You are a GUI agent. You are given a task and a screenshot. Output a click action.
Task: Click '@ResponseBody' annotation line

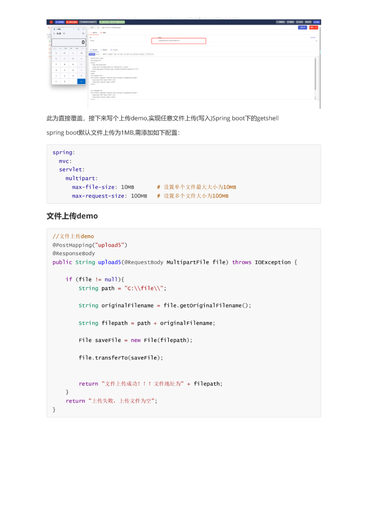(74, 254)
